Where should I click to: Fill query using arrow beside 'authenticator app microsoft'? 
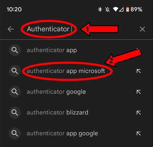click(138, 71)
